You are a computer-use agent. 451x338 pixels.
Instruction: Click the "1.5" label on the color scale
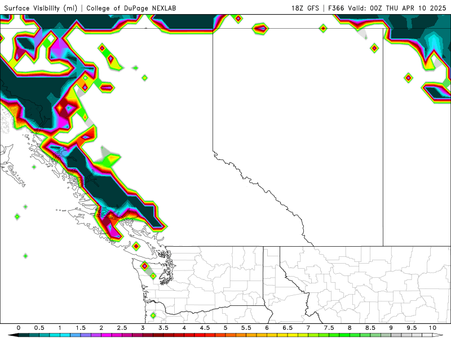click(x=81, y=328)
